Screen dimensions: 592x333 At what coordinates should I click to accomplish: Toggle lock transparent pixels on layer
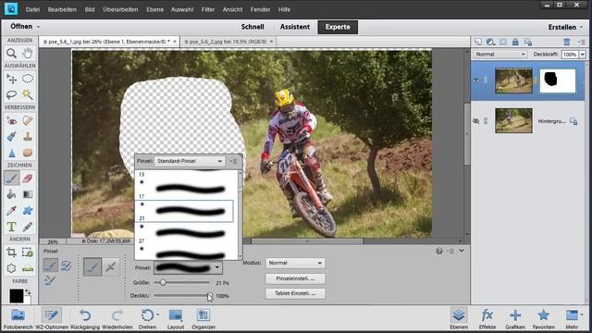pos(528,42)
